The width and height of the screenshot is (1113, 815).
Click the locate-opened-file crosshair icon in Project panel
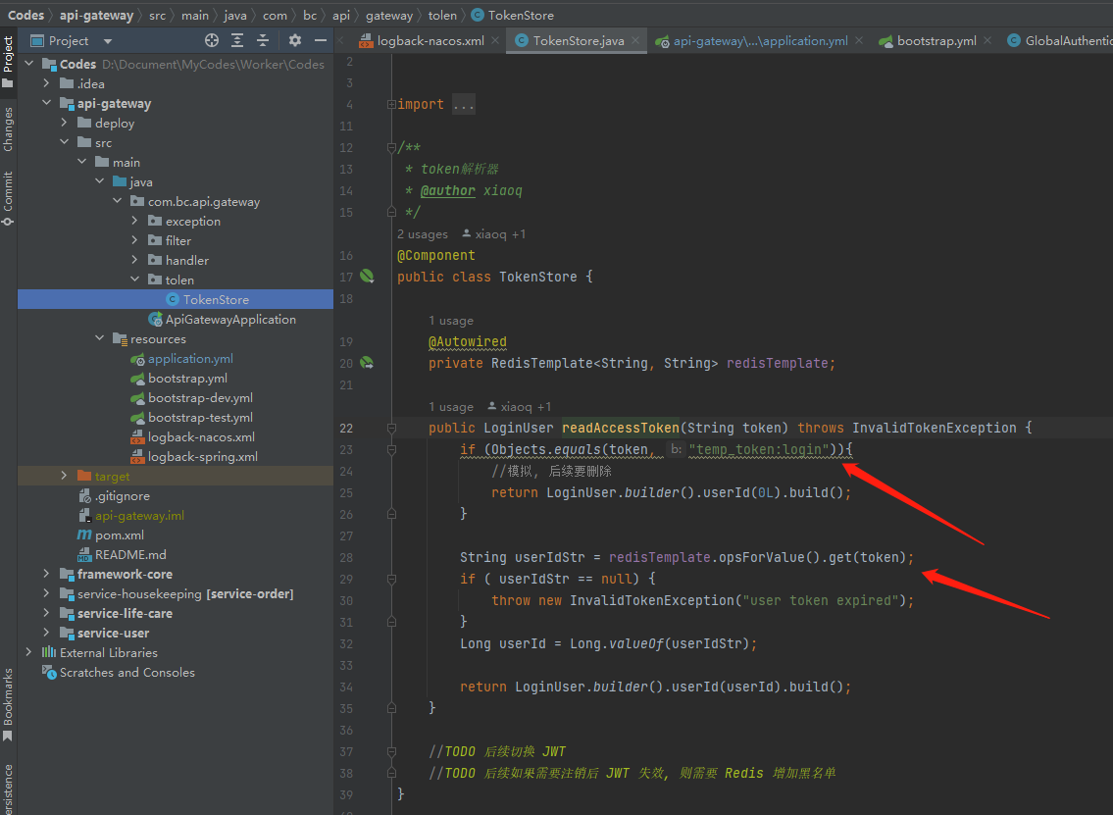[x=212, y=40]
